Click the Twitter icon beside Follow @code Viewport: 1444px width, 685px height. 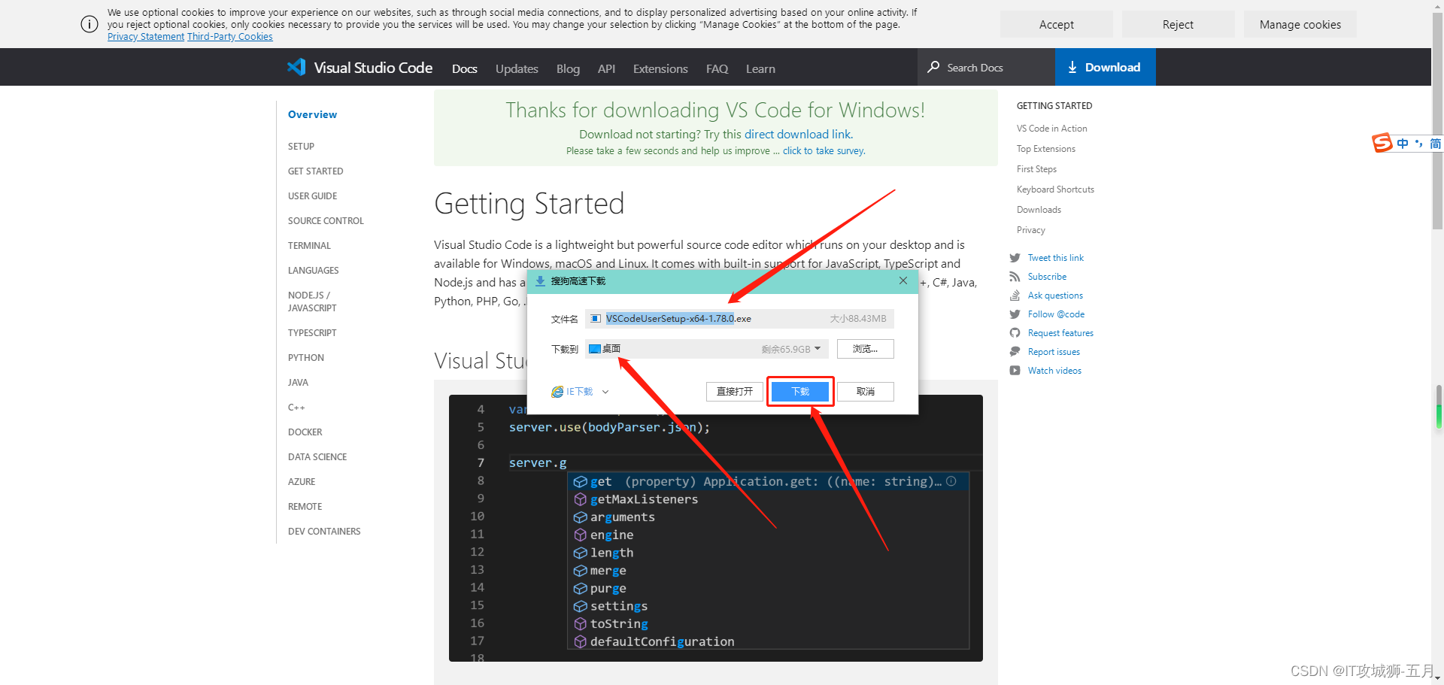pos(1015,314)
